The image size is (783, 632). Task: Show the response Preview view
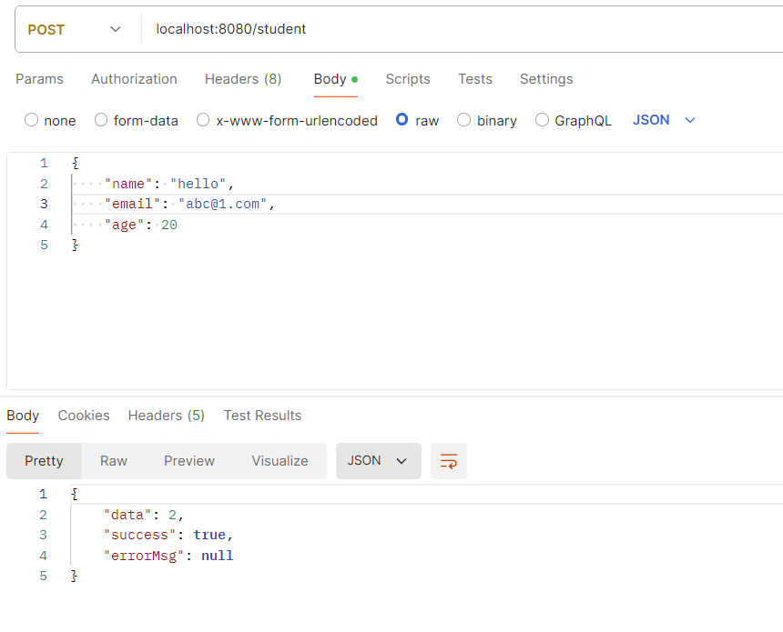(189, 461)
